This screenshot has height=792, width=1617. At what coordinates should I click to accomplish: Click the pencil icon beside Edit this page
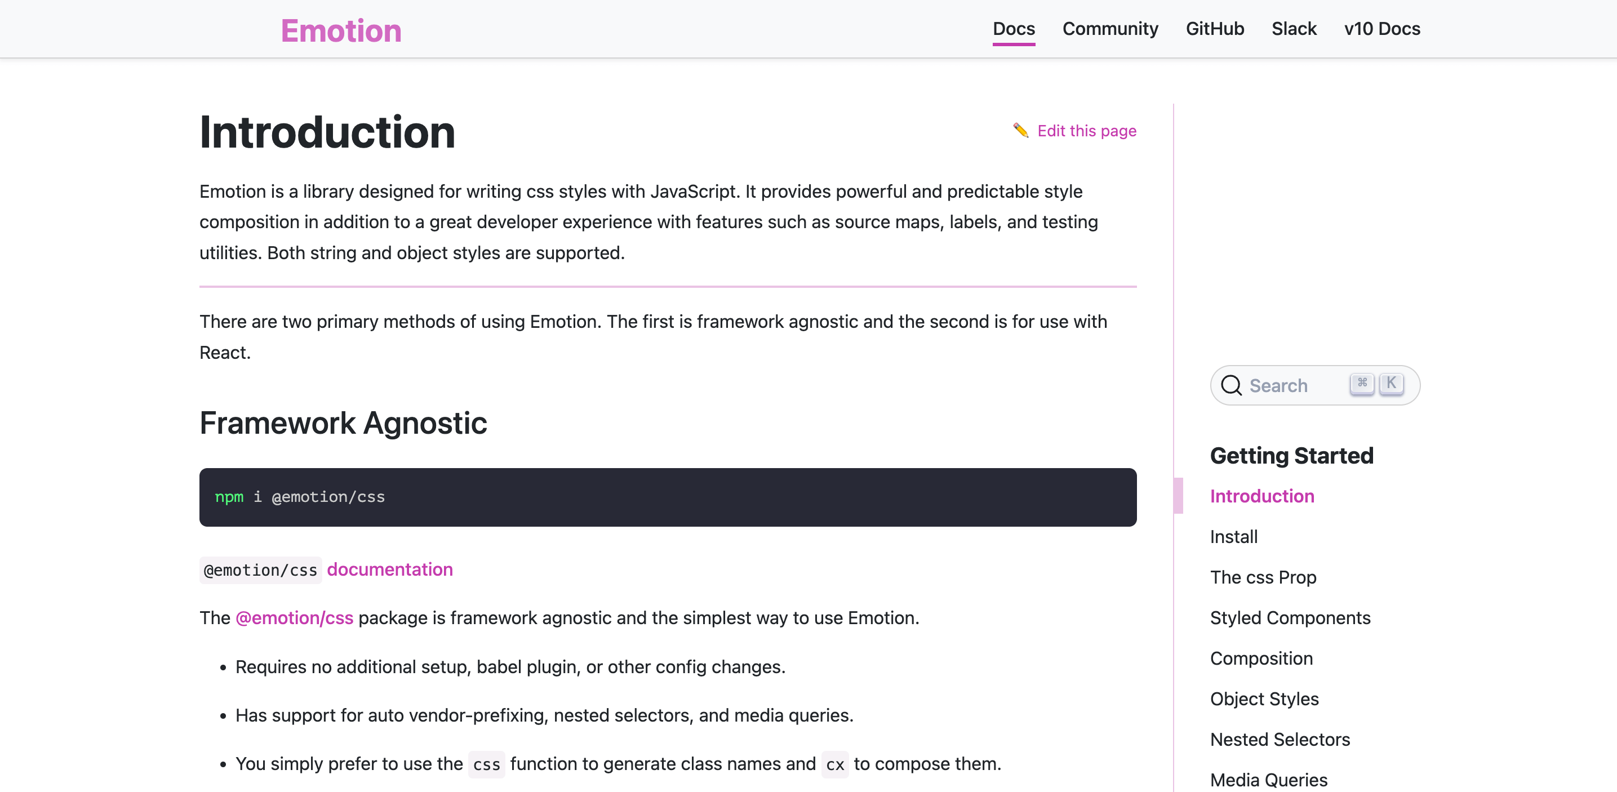[1020, 130]
